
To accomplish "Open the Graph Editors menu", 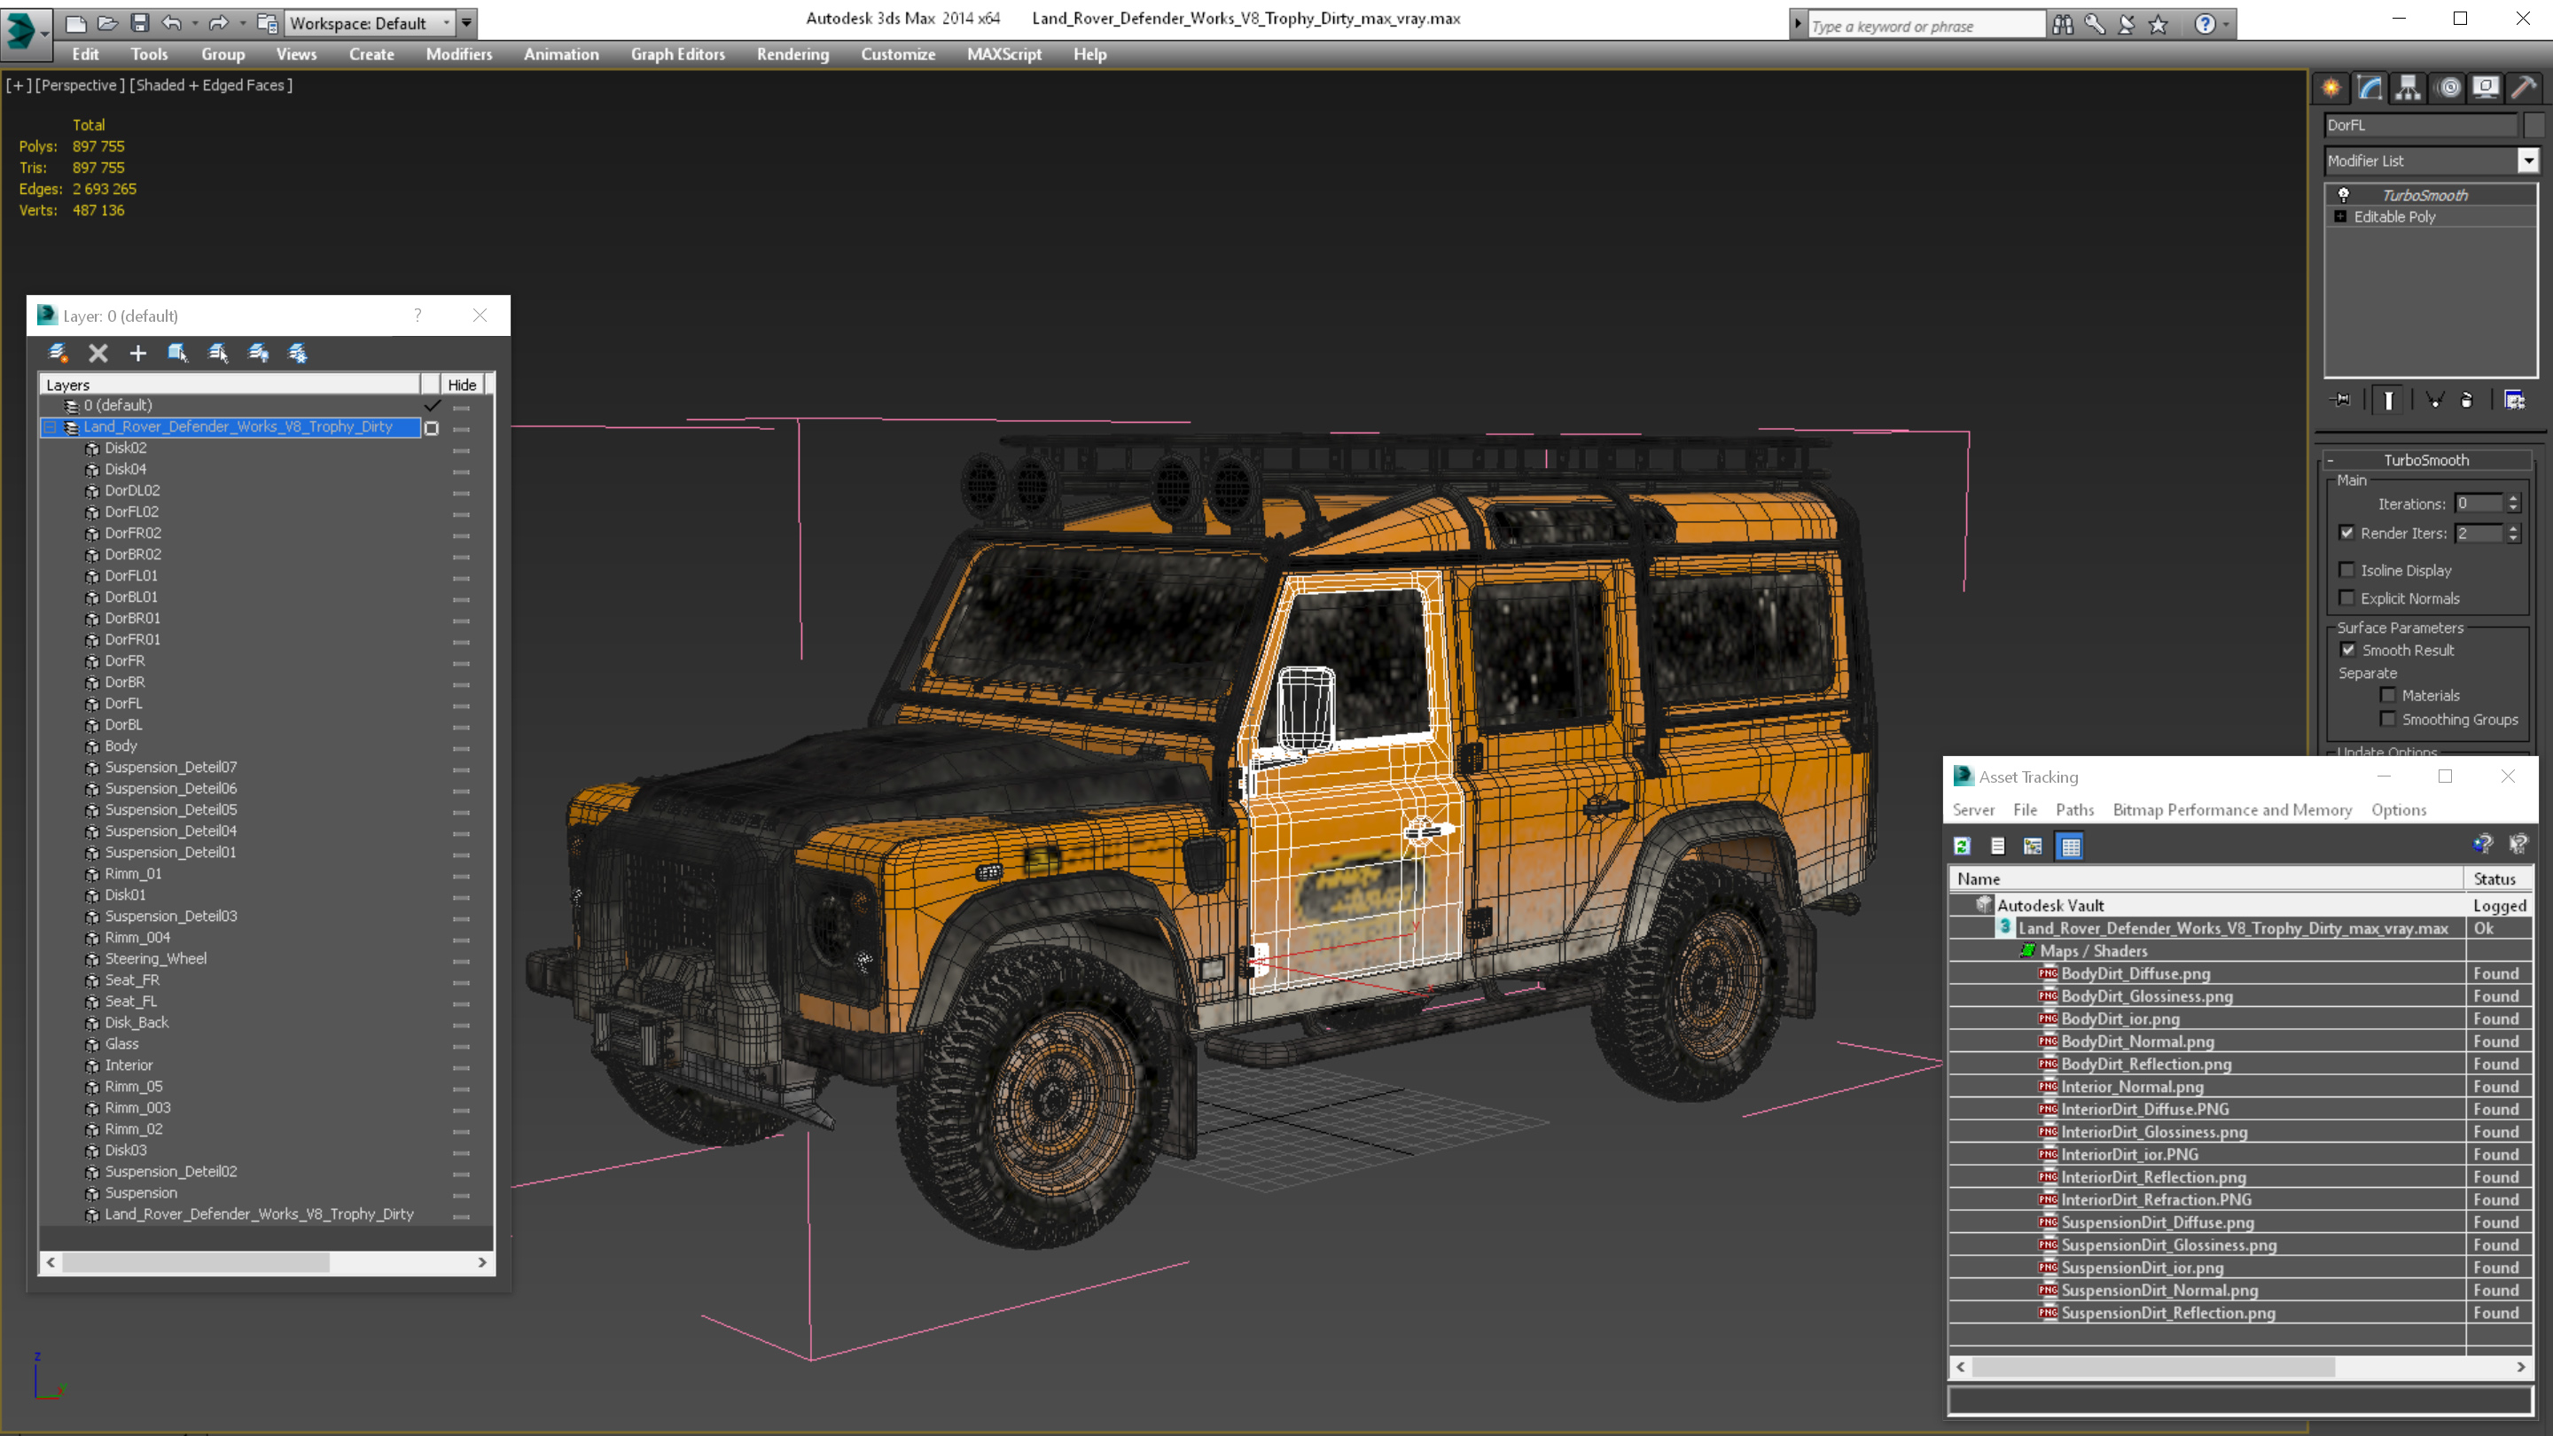I will click(x=678, y=54).
